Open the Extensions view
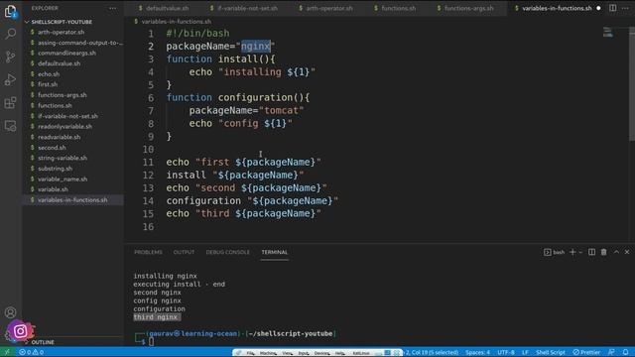The image size is (635, 357). point(11,103)
